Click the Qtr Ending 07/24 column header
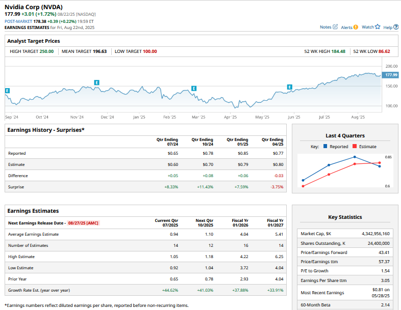 [x=167, y=142]
